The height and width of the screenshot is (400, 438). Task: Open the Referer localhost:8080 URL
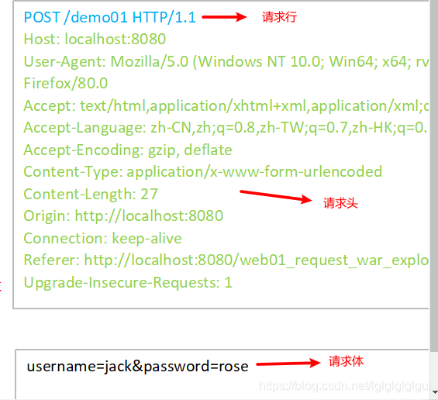coord(257,260)
